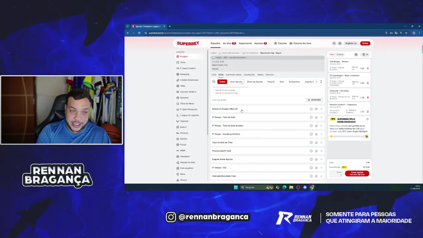
Task: Click the Superbet logo
Action: point(188,43)
